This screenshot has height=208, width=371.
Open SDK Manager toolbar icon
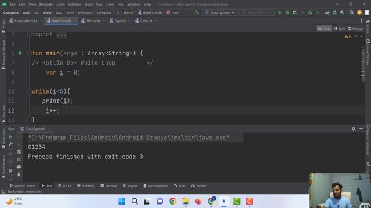pos(342,13)
